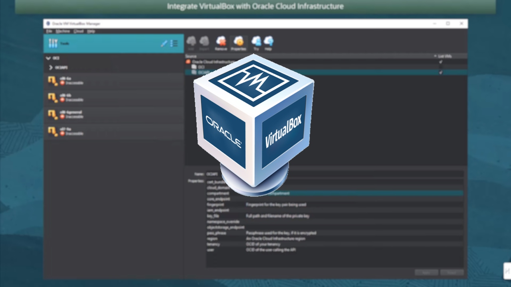Click the Properties toolbar icon
Image resolution: width=511 pixels, height=287 pixels.
point(238,43)
